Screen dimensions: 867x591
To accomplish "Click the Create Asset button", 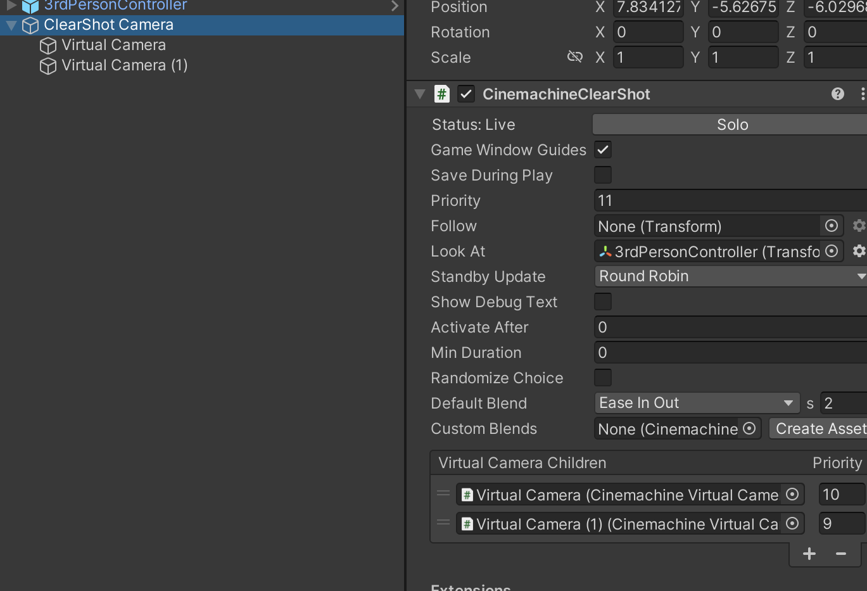I will click(x=818, y=429).
